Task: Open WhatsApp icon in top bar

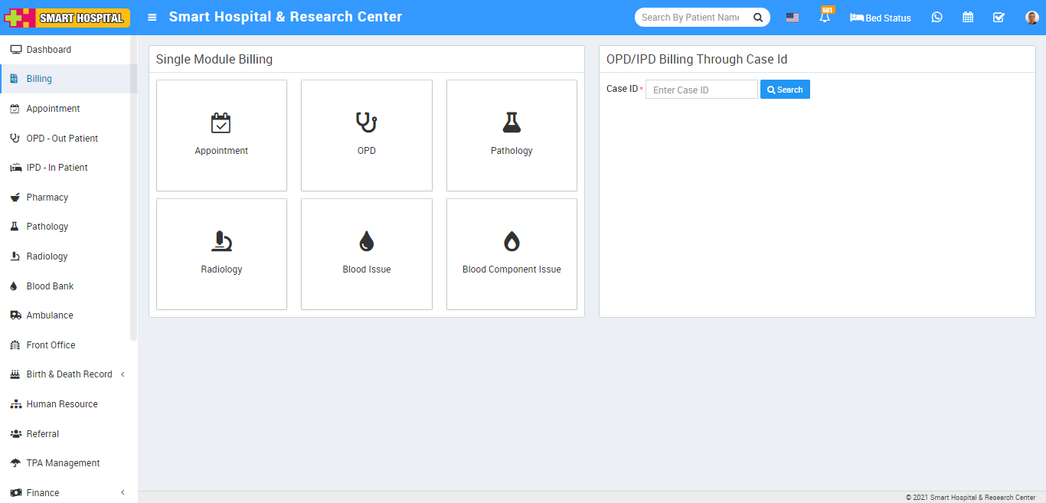Action: tap(936, 18)
